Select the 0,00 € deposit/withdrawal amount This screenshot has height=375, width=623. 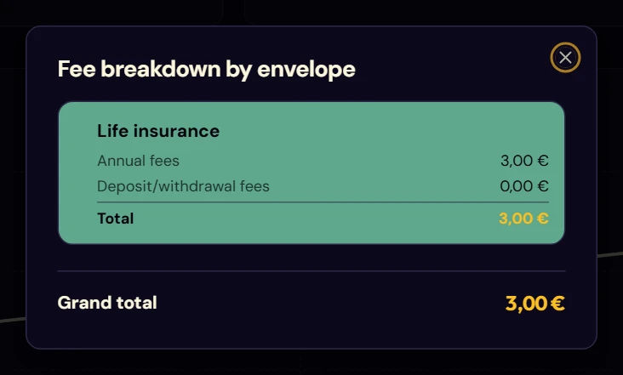tap(524, 186)
